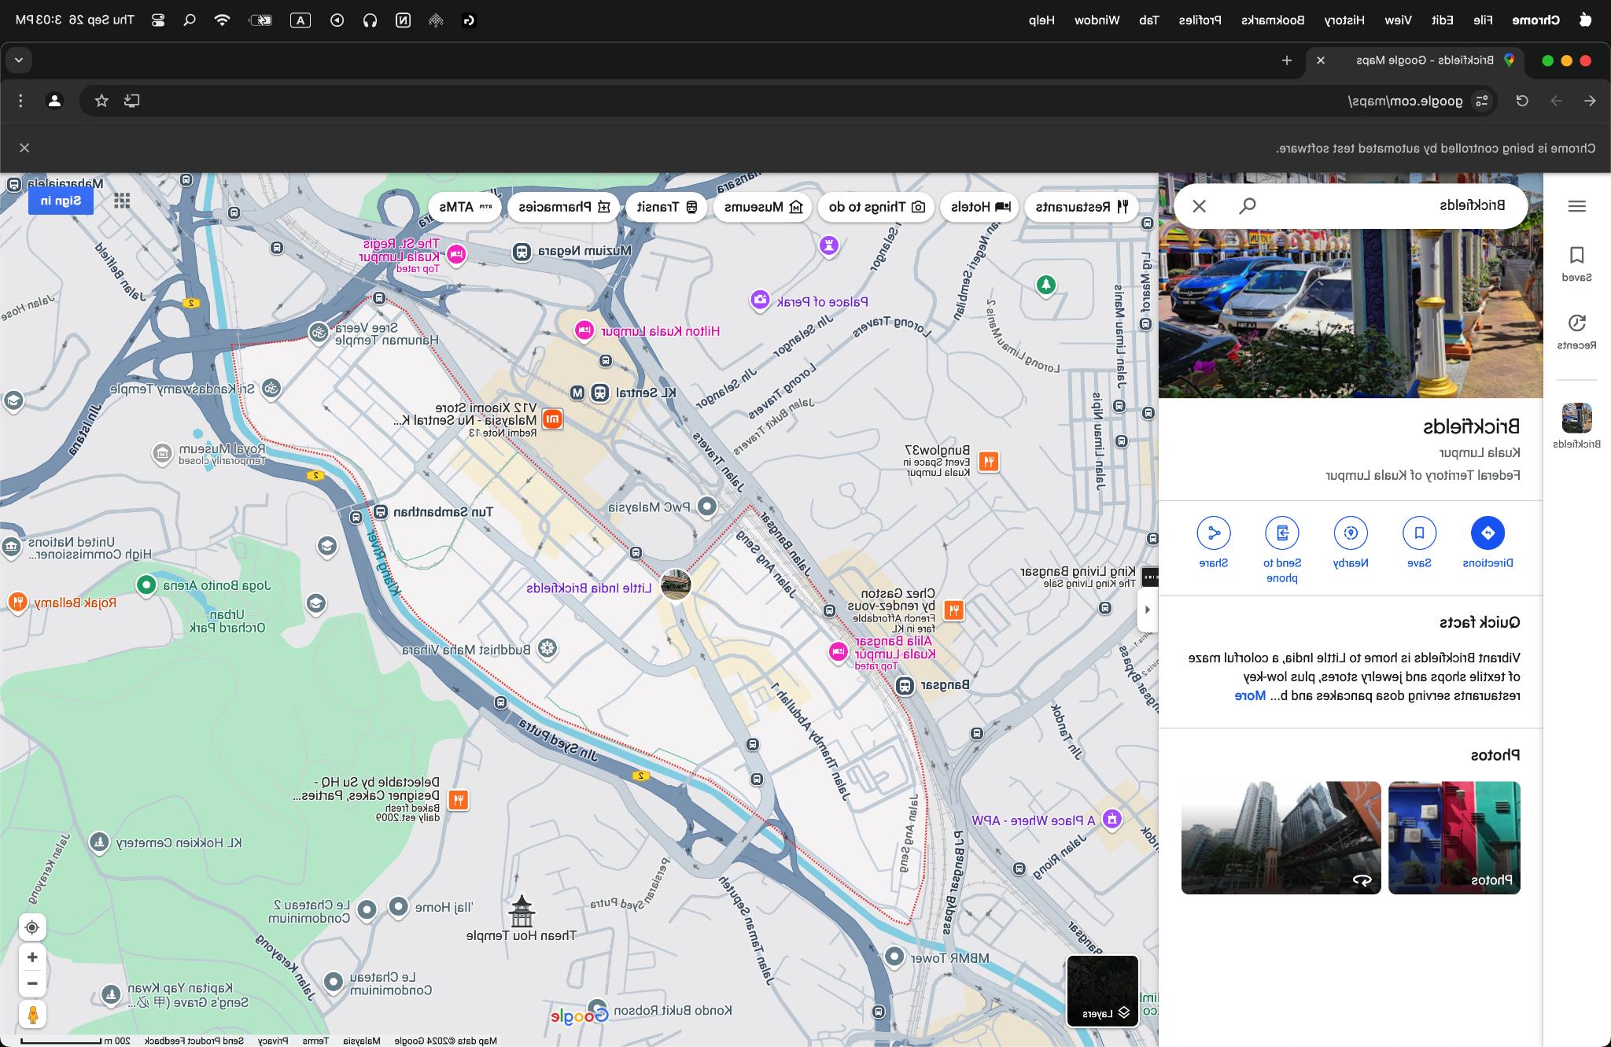This screenshot has height=1047, width=1611.
Task: Click the Delectable by Su HQ pin
Action: pyautogui.click(x=459, y=801)
